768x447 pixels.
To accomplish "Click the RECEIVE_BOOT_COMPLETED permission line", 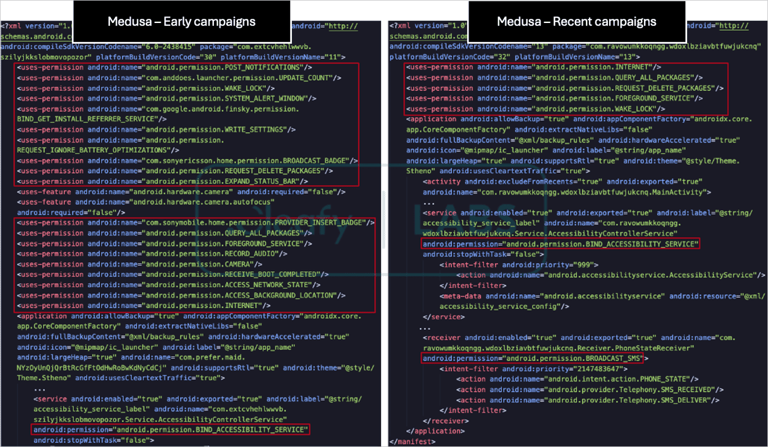I will 173,275.
